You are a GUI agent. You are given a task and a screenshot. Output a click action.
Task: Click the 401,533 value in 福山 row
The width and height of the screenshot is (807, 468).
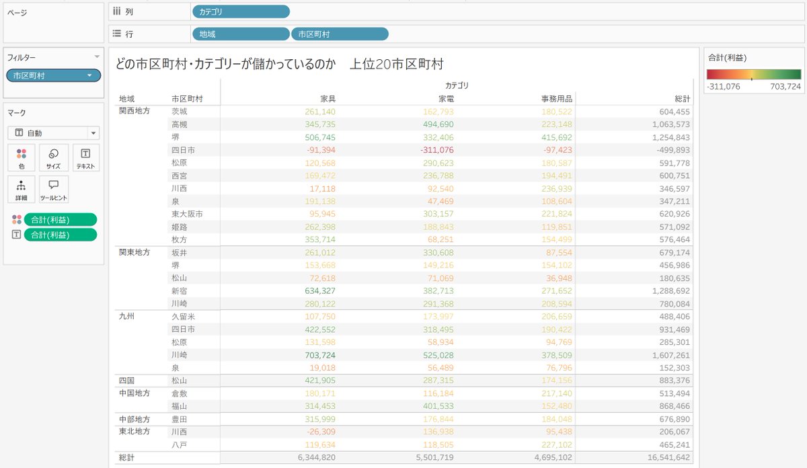pyautogui.click(x=438, y=406)
